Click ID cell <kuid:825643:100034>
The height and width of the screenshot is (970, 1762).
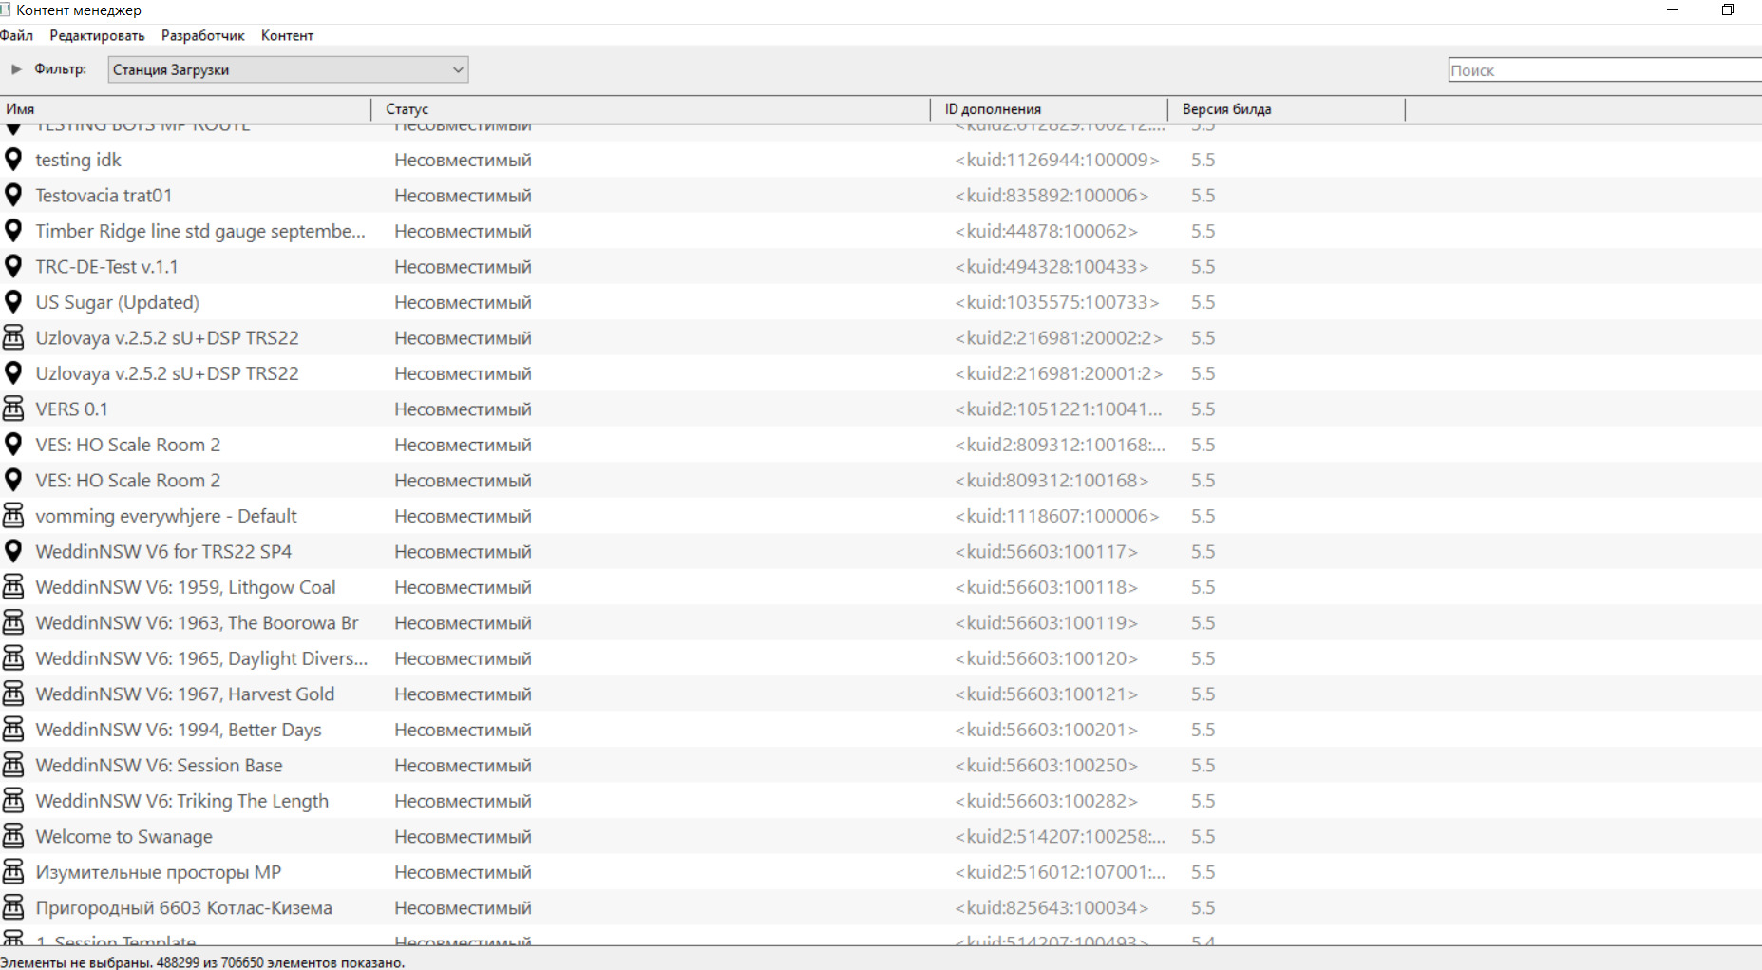pos(1052,908)
